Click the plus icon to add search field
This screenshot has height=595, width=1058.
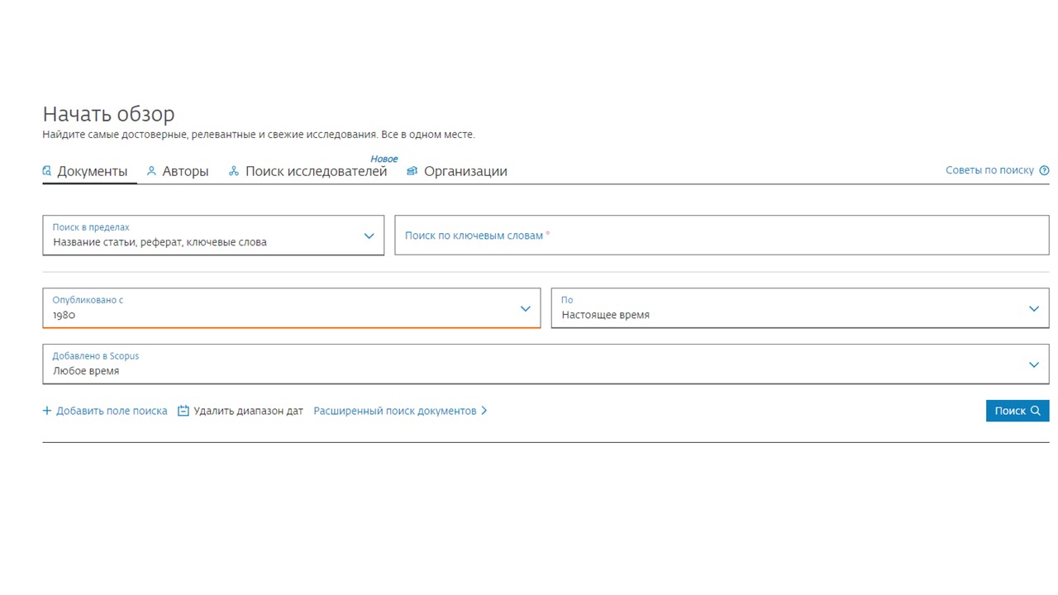pyautogui.click(x=47, y=411)
